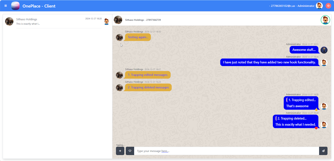Click avatar beside '2. Trapping deleted messages'
Viewport: 334px width, 161px height.
119,88
